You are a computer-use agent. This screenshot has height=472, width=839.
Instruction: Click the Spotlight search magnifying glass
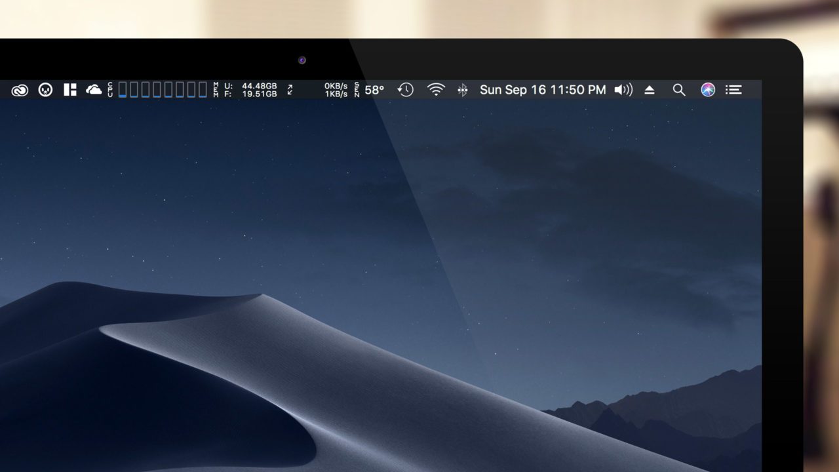coord(679,90)
